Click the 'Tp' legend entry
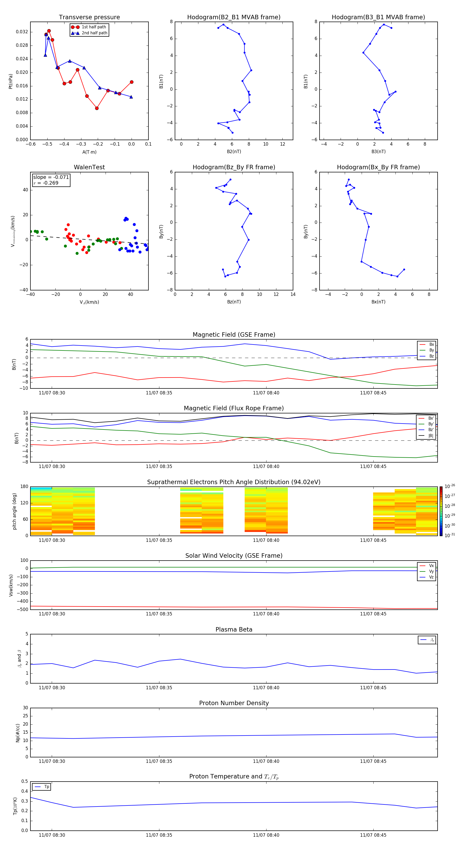 tap(42, 787)
